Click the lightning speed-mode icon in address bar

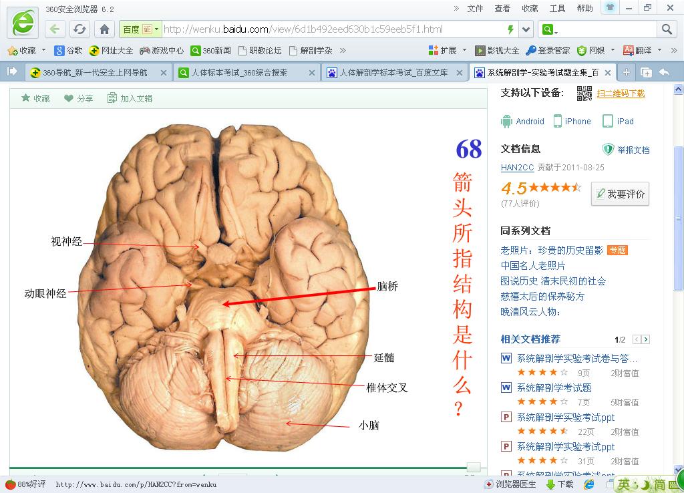click(x=510, y=29)
